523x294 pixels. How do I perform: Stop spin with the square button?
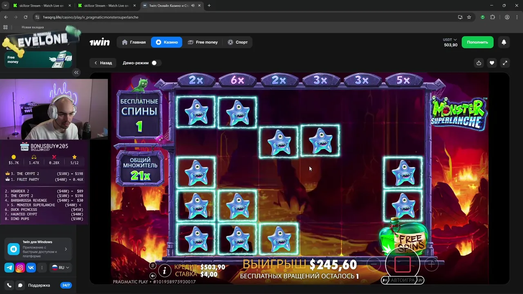(402, 264)
